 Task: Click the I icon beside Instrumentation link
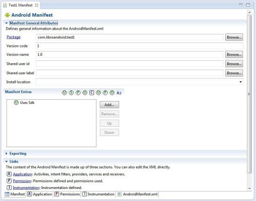9,188
